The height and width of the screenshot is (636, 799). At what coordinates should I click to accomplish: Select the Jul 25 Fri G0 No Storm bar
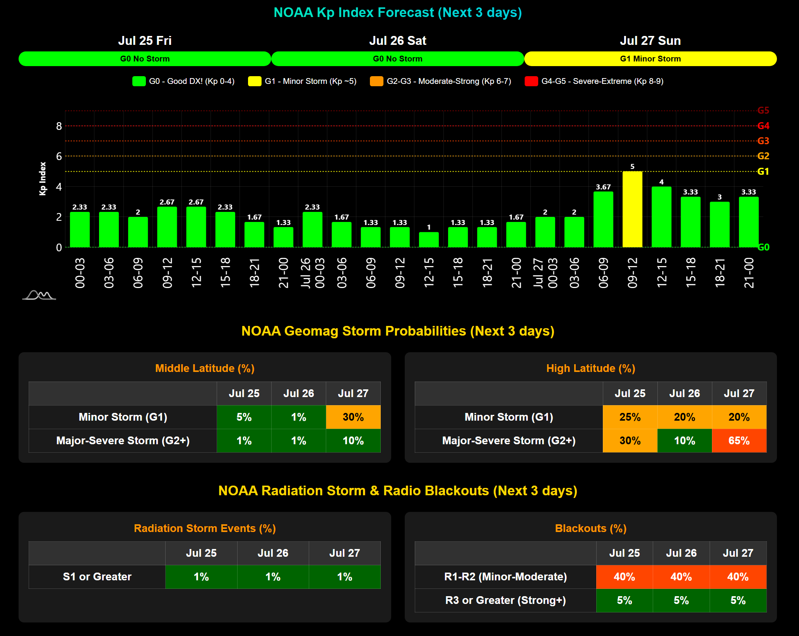pyautogui.click(x=145, y=59)
